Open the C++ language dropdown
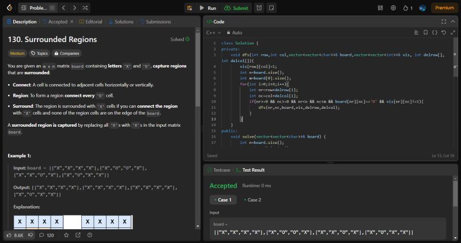Screen dimensions: 461x243 pos(213,33)
